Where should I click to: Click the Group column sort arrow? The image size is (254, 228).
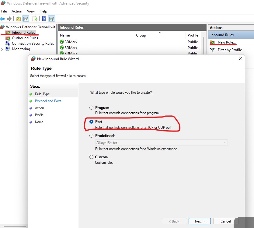160,33
